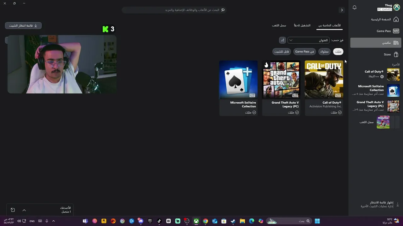Click the back arrow beside the search bar

[x=342, y=10]
